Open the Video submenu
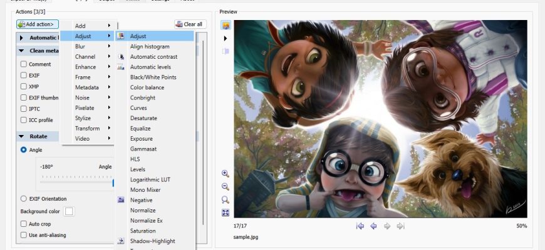The height and width of the screenshot is (250, 545). tap(87, 139)
